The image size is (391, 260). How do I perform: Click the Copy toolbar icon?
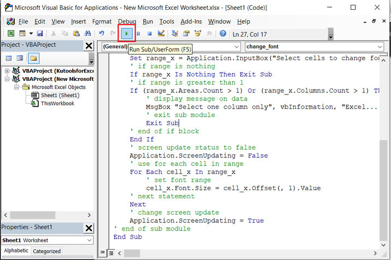[x=65, y=33]
